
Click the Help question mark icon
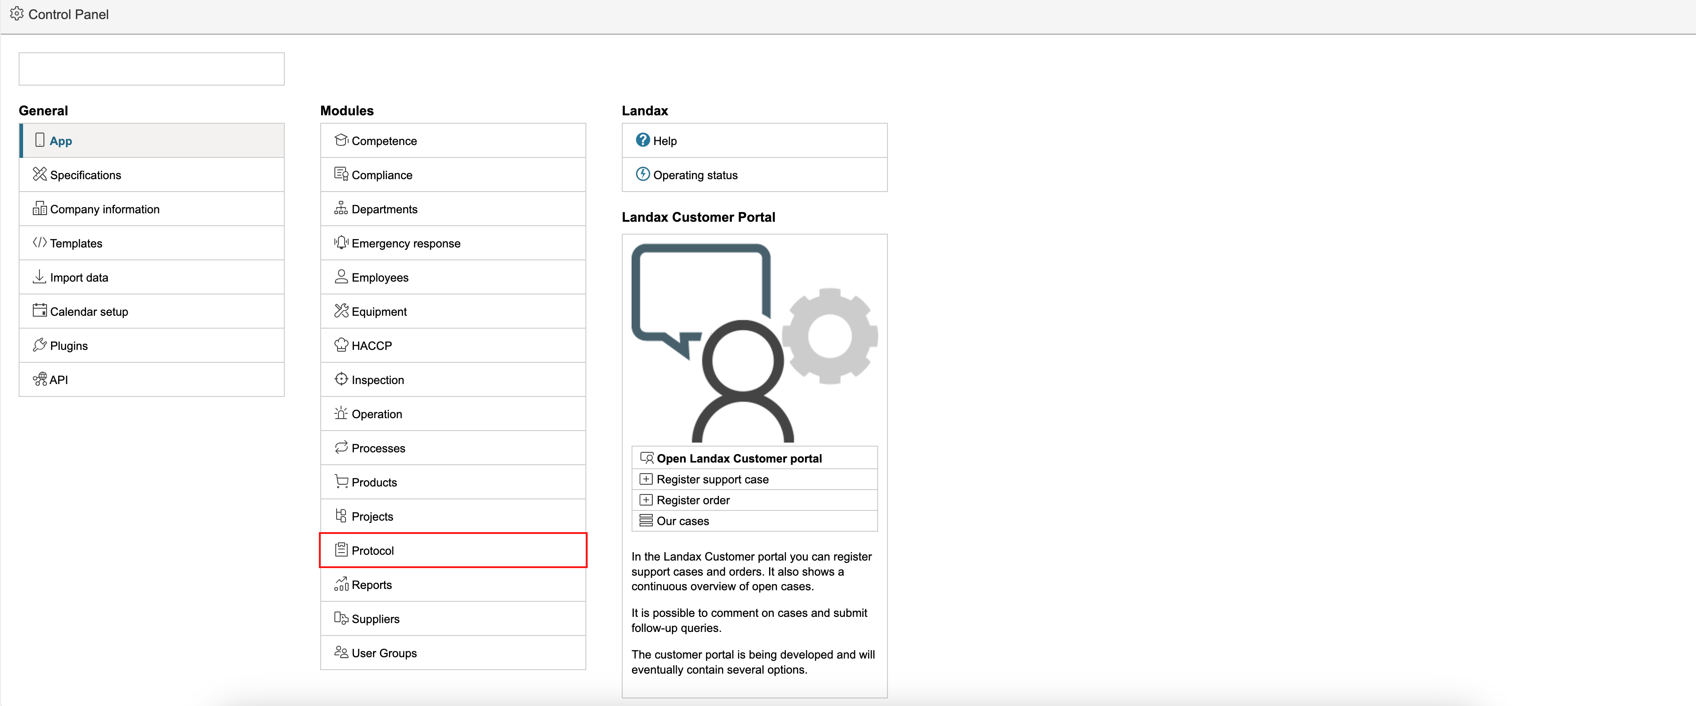click(x=643, y=140)
